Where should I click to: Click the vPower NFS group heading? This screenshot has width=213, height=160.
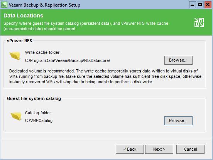point(19,41)
